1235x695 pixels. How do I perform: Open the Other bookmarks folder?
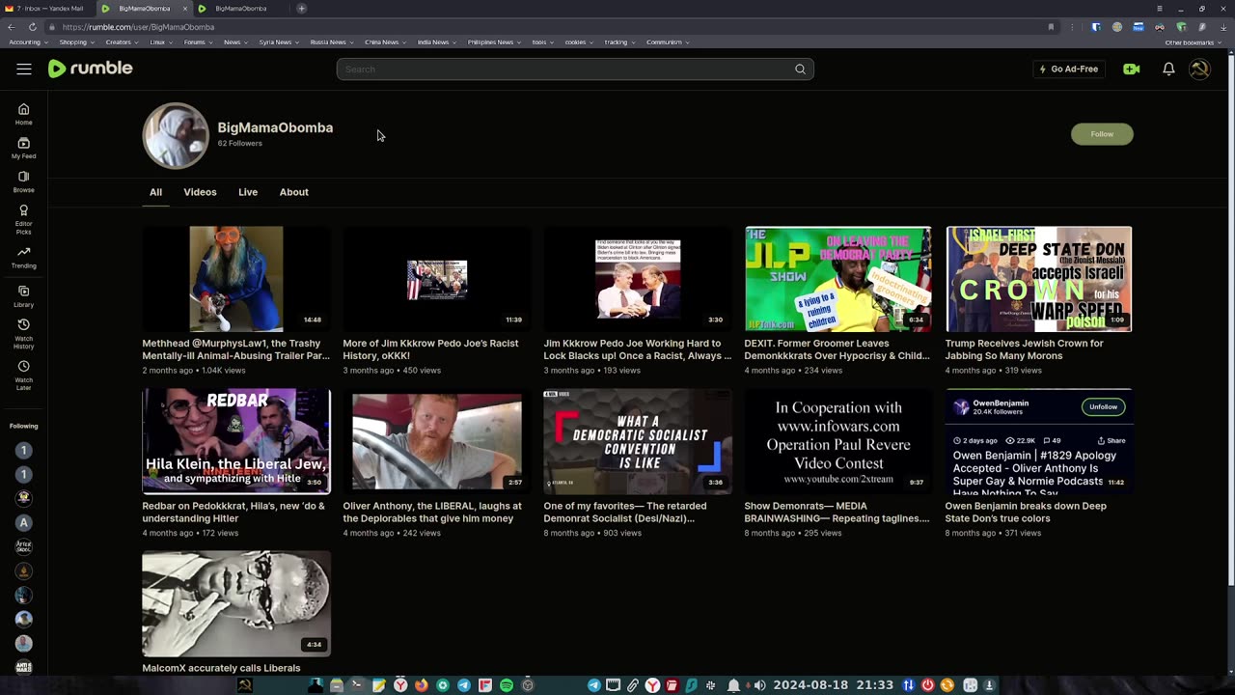coord(1193,42)
